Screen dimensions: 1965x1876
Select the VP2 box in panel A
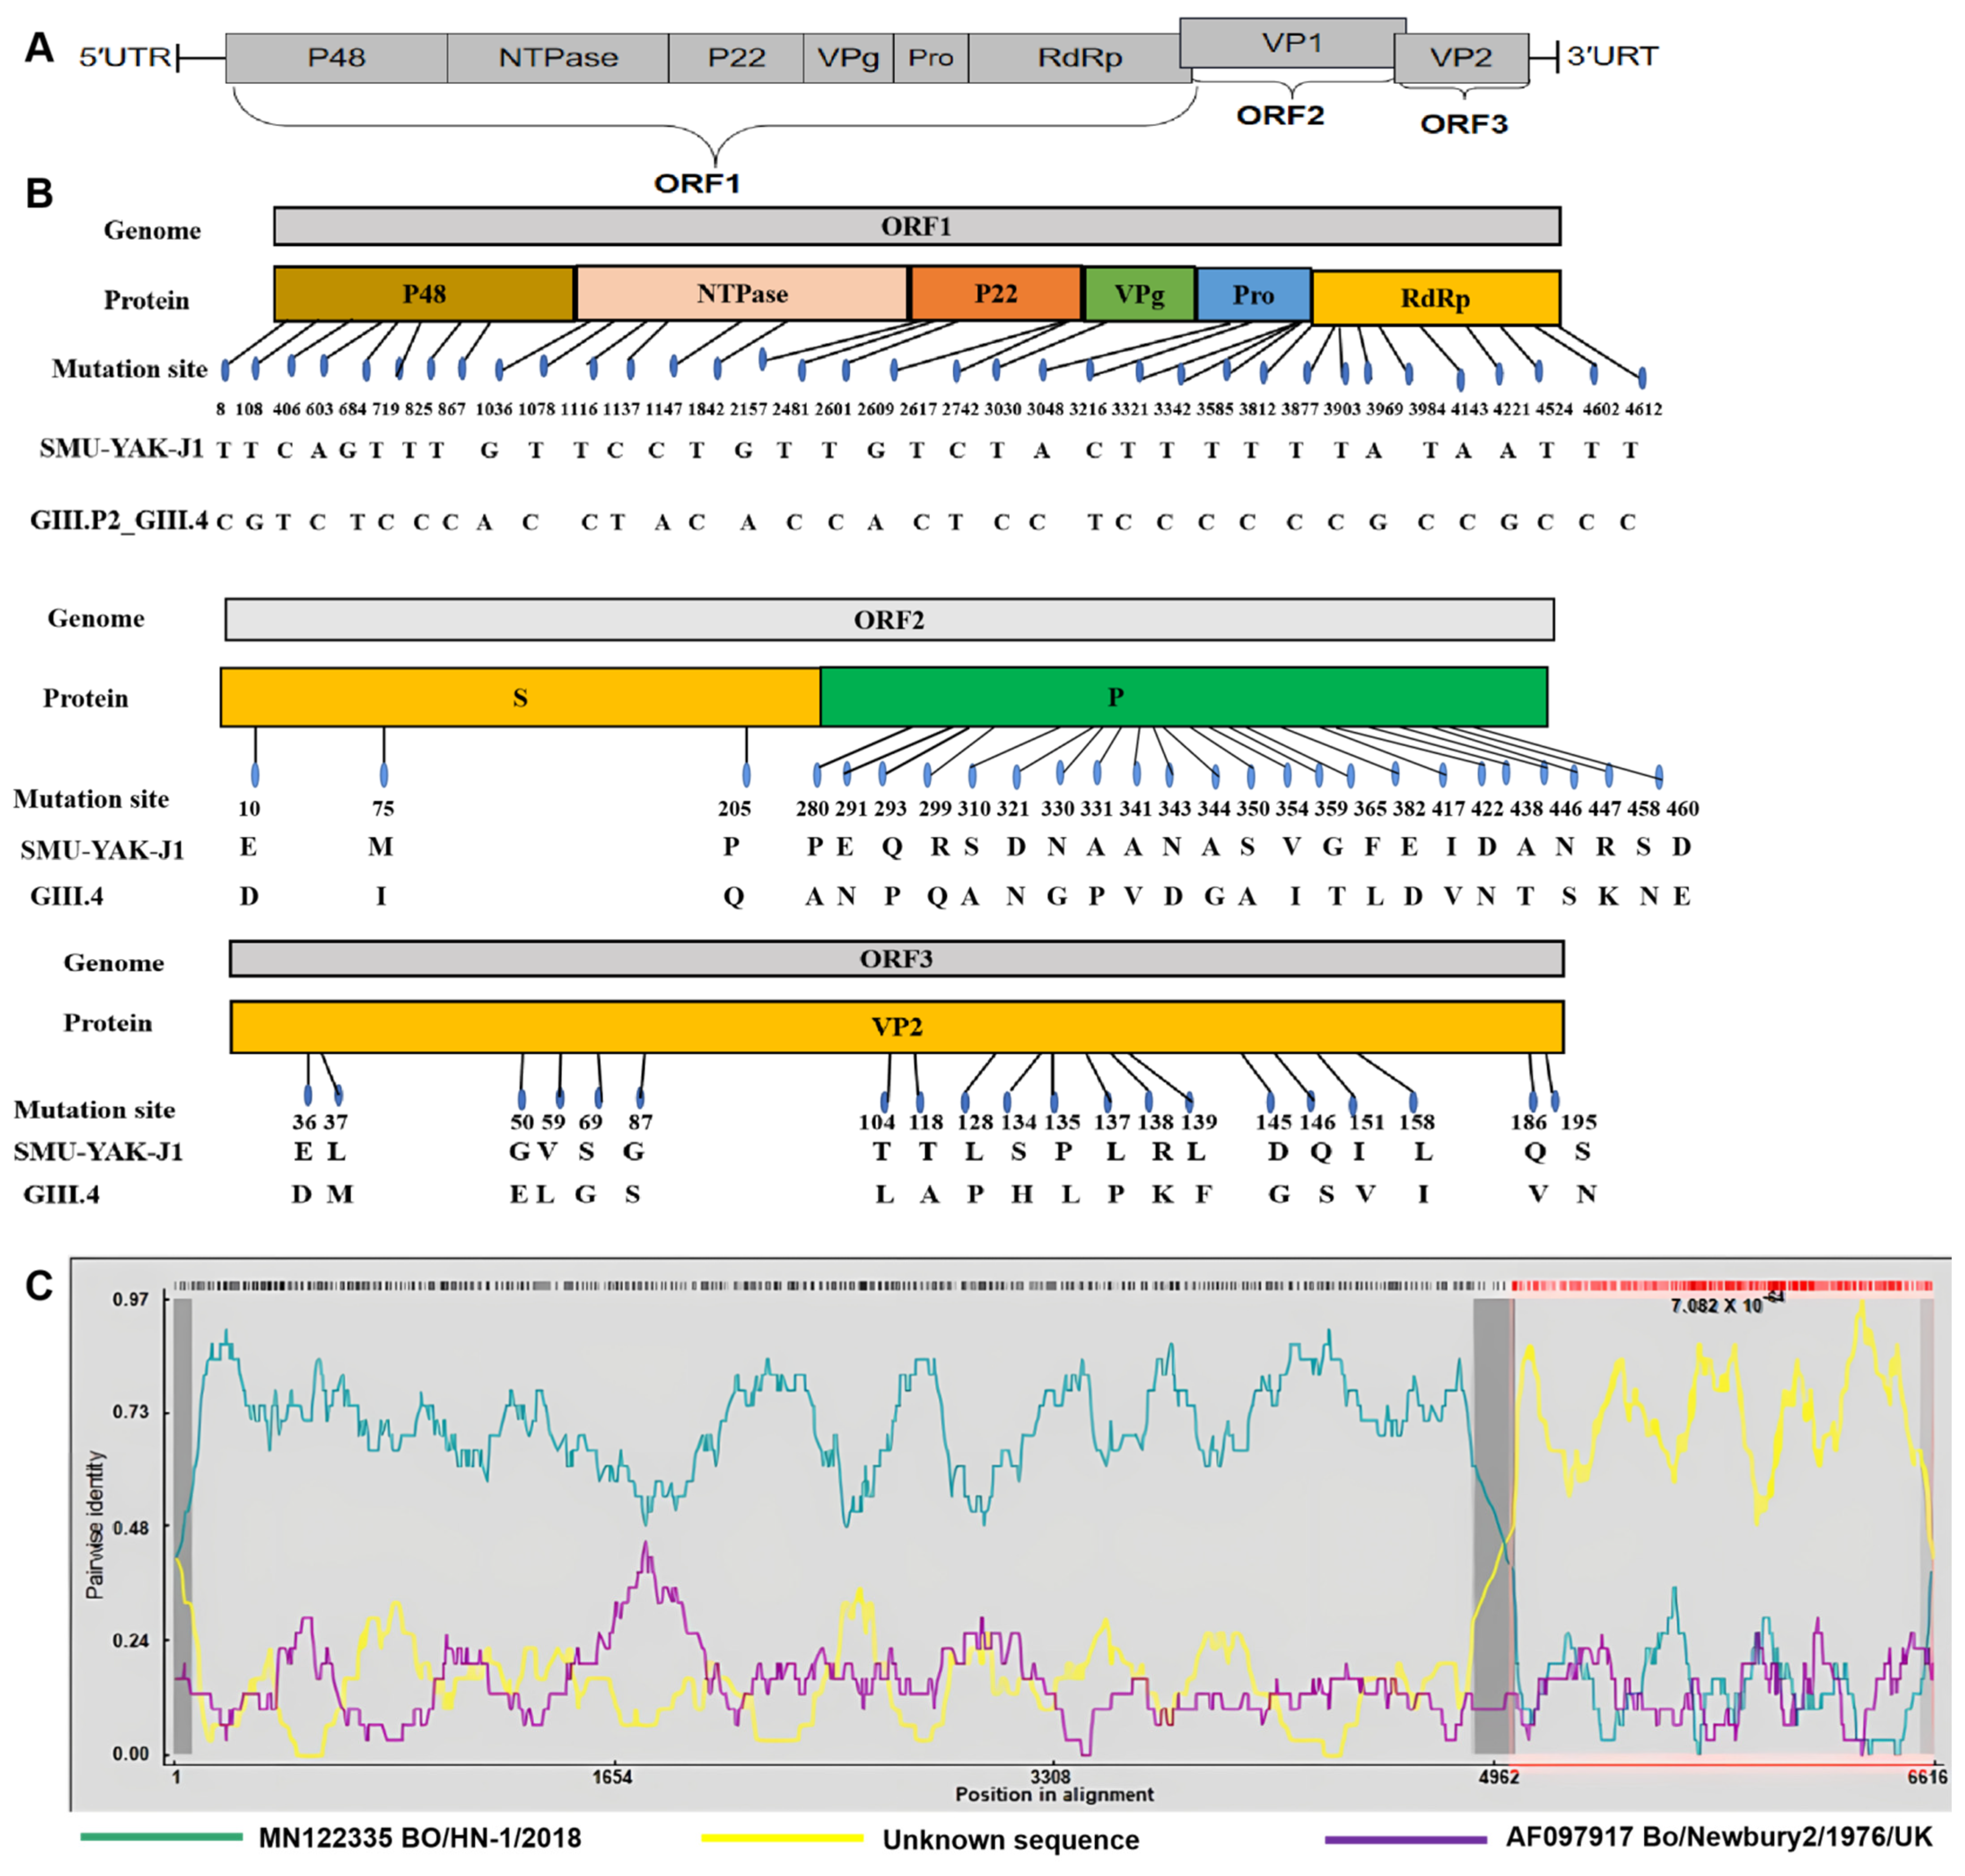pyautogui.click(x=1462, y=57)
